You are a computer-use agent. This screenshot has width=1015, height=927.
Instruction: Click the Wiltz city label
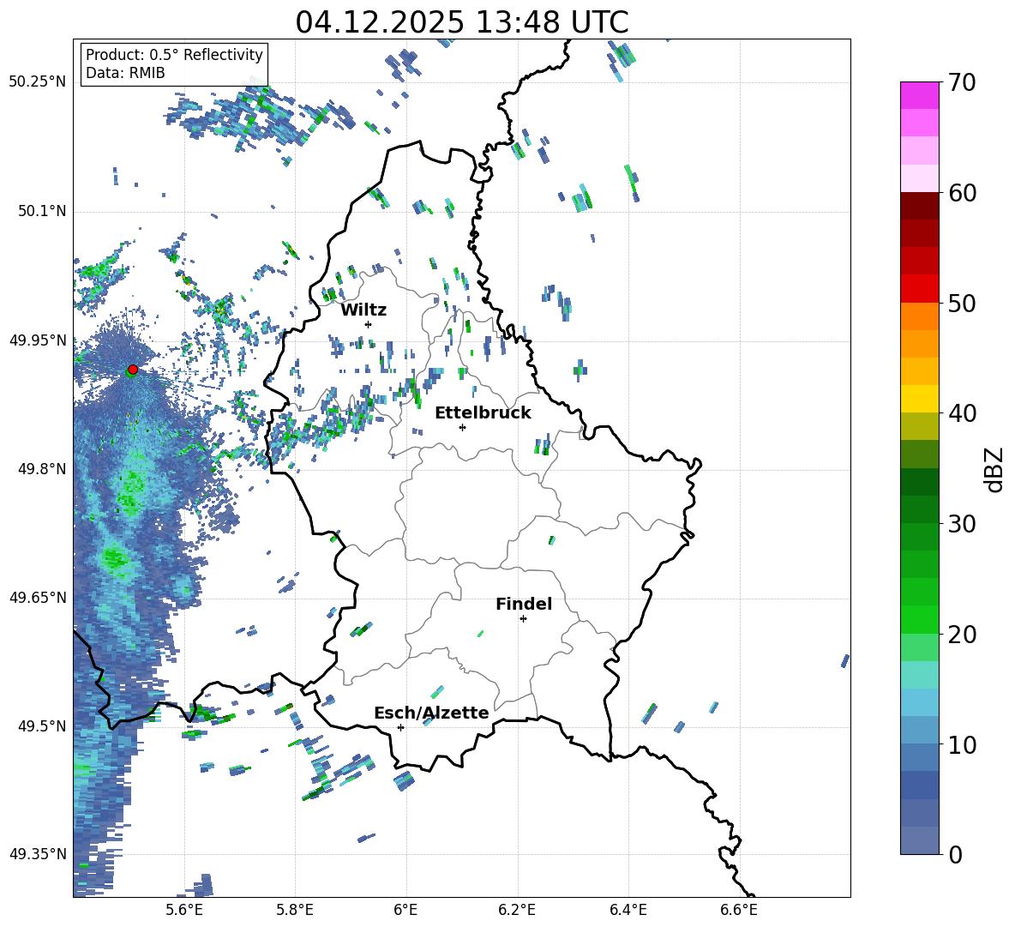pyautogui.click(x=363, y=310)
